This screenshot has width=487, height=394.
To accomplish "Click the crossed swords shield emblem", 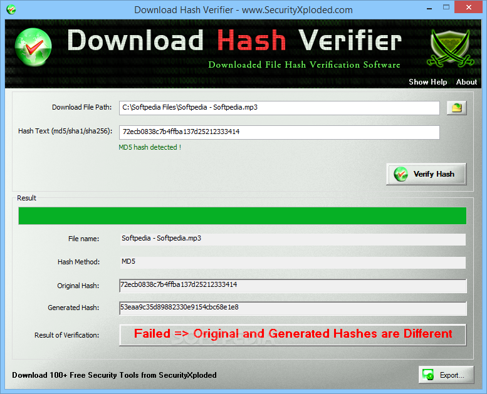I will 450,48.
